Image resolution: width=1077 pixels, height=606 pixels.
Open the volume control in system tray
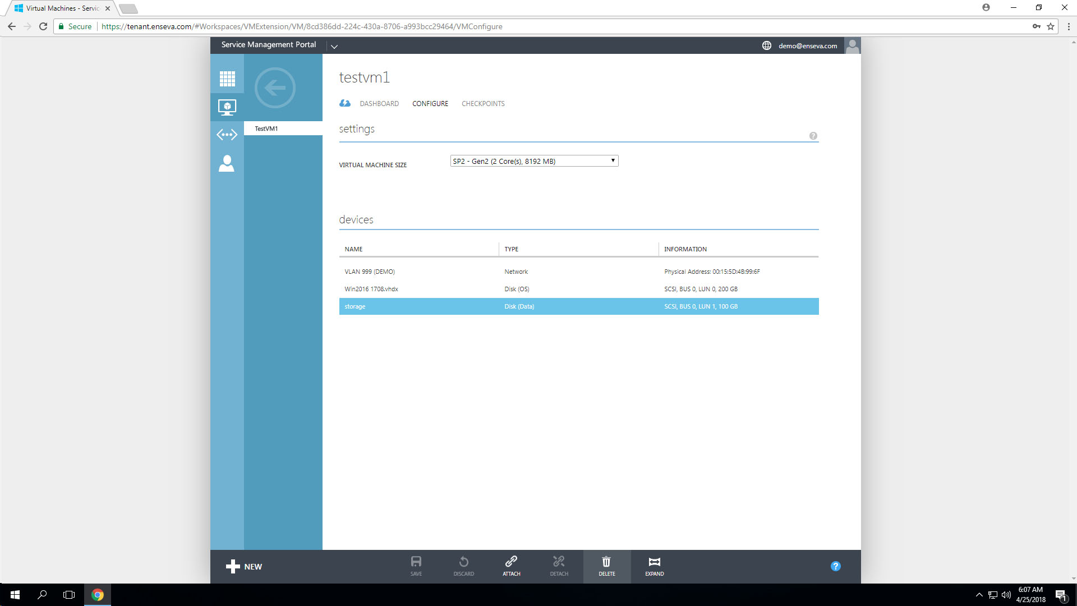tap(1006, 595)
